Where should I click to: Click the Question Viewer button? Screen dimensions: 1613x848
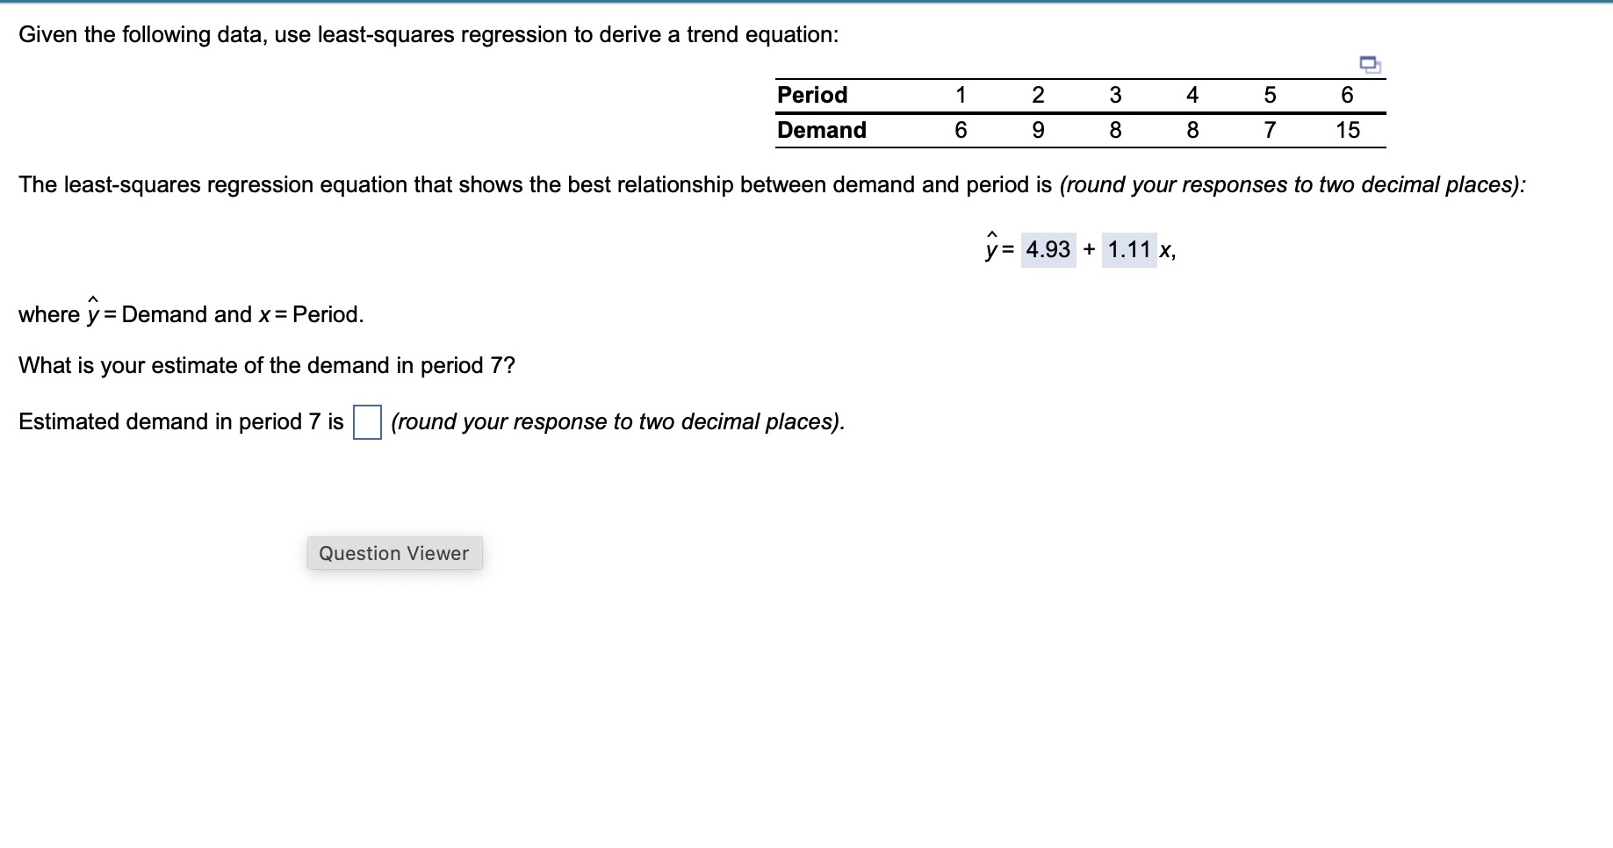tap(393, 553)
